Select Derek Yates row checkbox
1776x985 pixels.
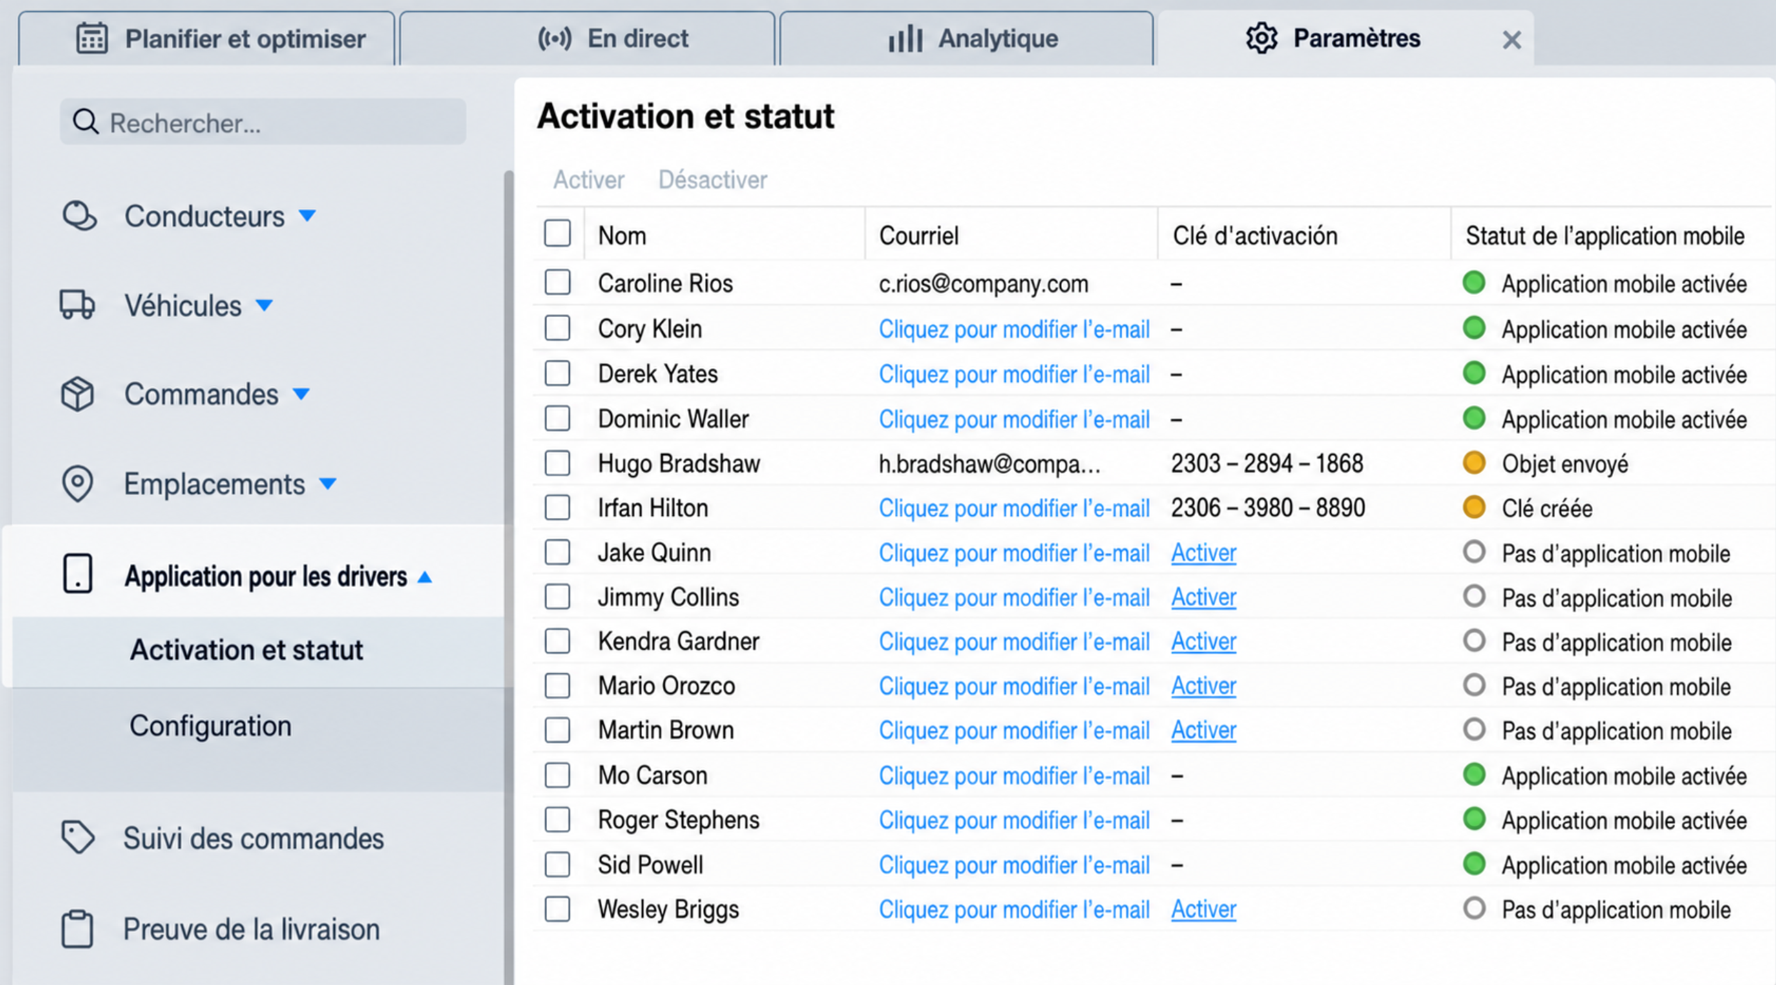coord(557,373)
